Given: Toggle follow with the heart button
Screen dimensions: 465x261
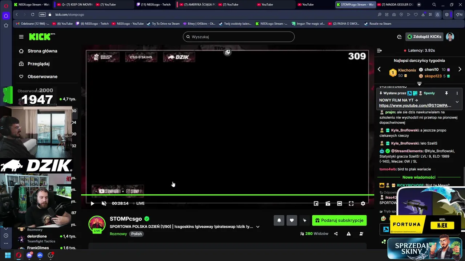Looking at the screenshot, I should pyautogui.click(x=292, y=220).
